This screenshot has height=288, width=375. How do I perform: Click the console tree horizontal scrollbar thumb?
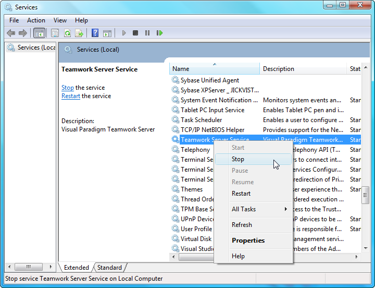click(29, 267)
